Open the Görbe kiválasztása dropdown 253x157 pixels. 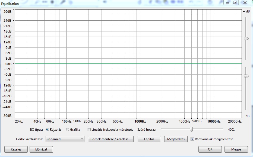pyautogui.click(x=65, y=139)
